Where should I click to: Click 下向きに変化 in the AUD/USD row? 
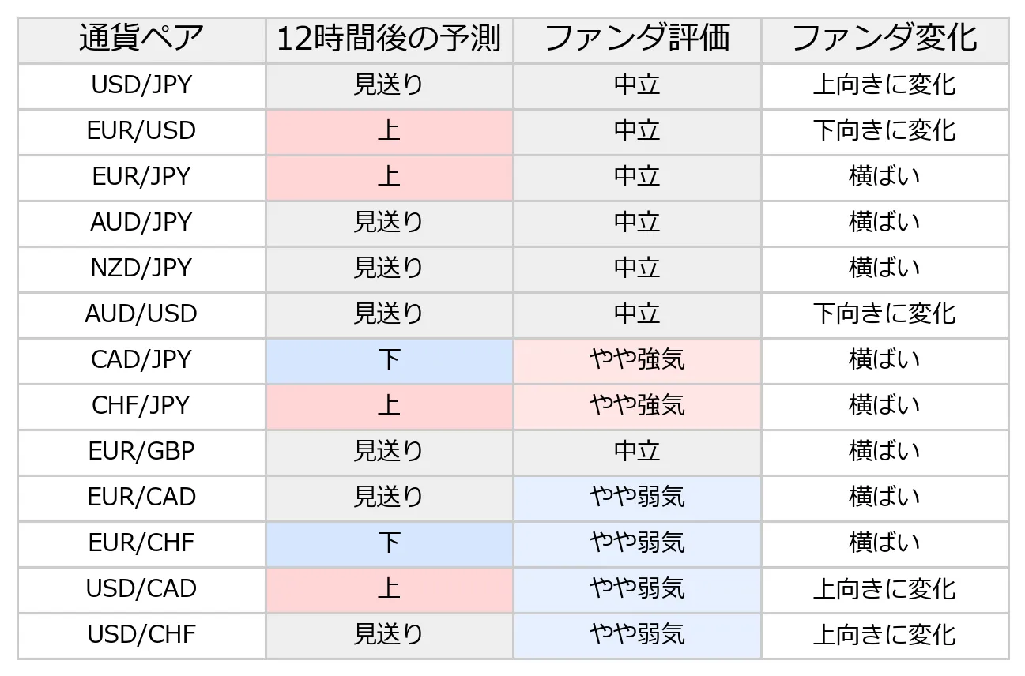pyautogui.click(x=884, y=314)
